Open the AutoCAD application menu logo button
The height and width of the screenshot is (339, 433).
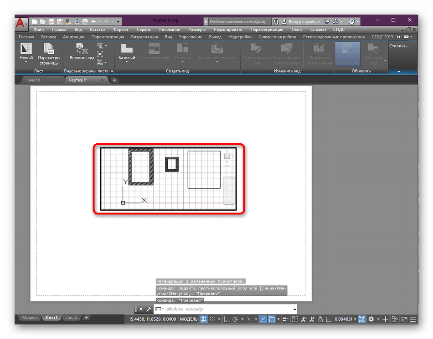(x=21, y=23)
